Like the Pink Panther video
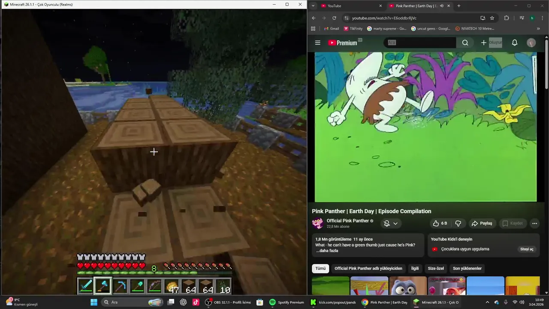549x309 pixels. click(440, 223)
